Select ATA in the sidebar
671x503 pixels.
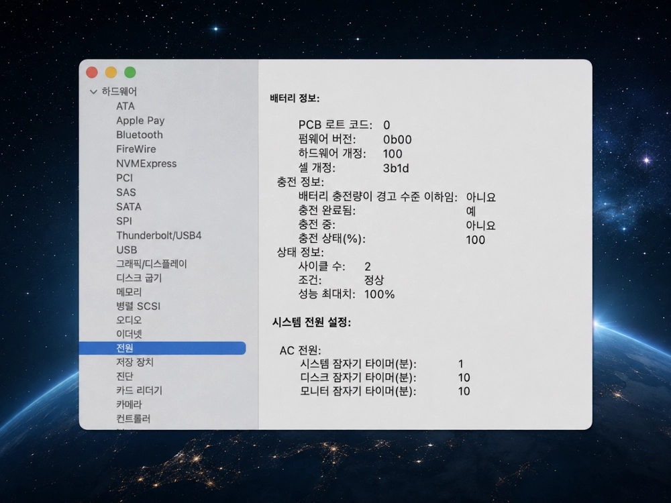pyautogui.click(x=125, y=106)
